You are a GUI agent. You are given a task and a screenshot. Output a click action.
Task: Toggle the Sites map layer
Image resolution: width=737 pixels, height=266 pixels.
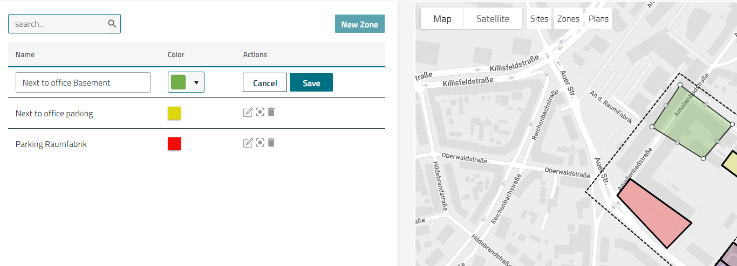coord(539,19)
